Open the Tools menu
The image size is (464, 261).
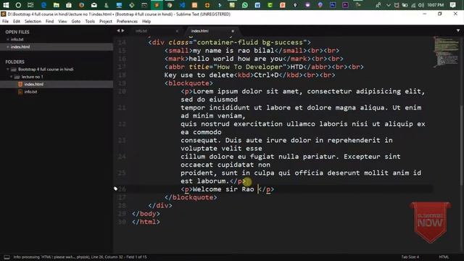click(90, 21)
